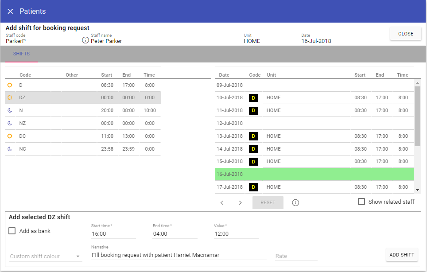Image resolution: width=427 pixels, height=272 pixels.
Task: Go to next week with right chevron
Action: coord(240,202)
